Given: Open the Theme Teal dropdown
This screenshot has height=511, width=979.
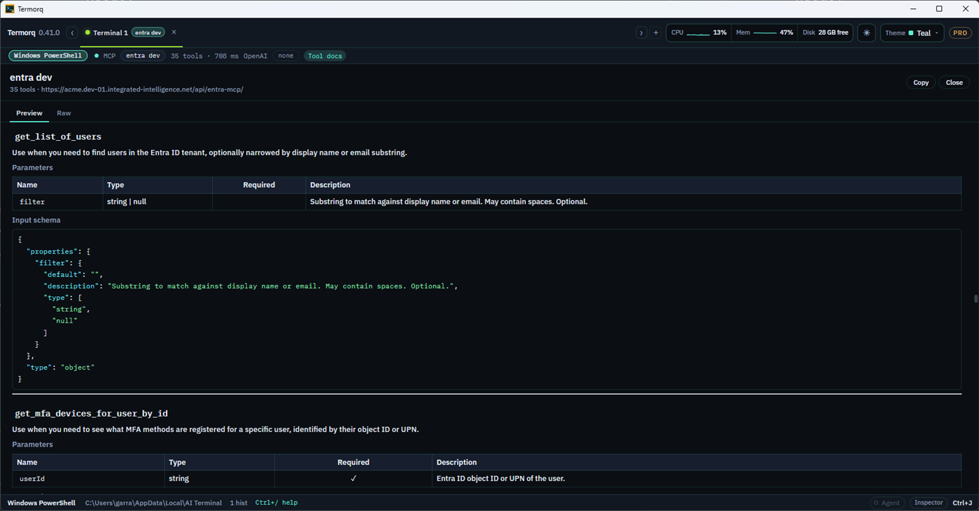Looking at the screenshot, I should 913,33.
